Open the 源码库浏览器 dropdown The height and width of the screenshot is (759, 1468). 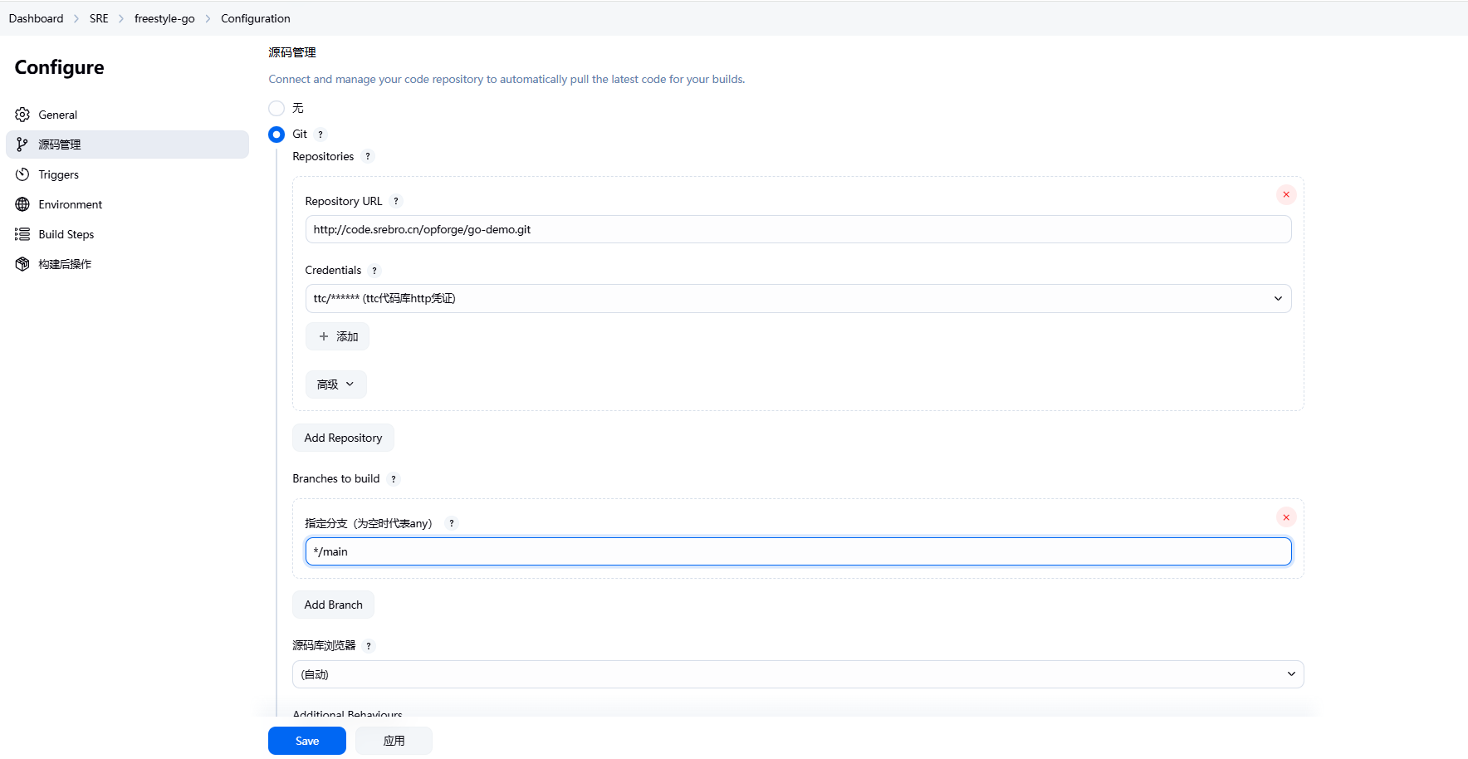[x=797, y=674]
